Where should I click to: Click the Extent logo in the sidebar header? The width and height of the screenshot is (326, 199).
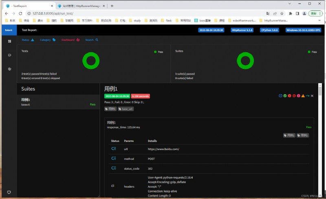tap(9, 30)
